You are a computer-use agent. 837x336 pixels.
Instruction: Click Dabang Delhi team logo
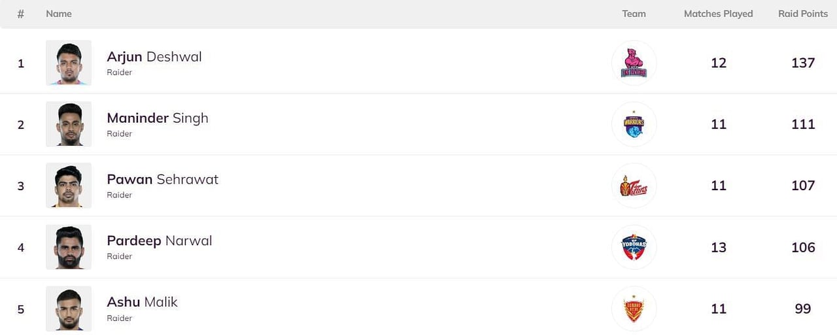634,309
